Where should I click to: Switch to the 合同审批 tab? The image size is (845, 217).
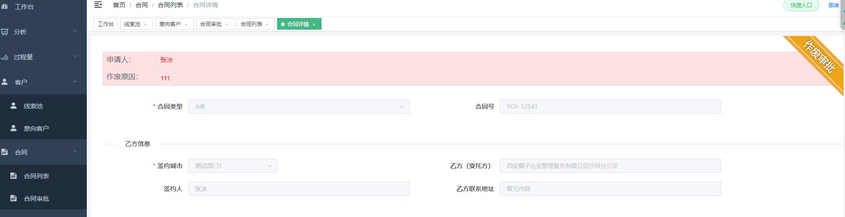pos(215,24)
